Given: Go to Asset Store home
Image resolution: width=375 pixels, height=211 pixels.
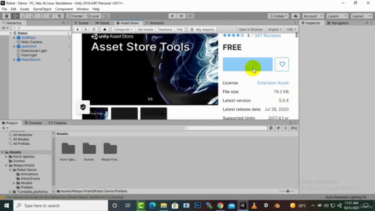Looking at the screenshot, I should click(104, 29).
